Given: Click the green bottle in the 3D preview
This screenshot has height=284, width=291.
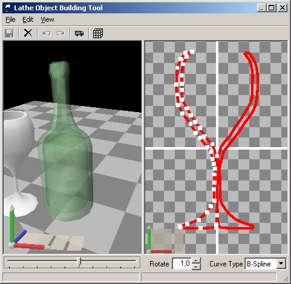Looking at the screenshot, I should pyautogui.click(x=65, y=141).
